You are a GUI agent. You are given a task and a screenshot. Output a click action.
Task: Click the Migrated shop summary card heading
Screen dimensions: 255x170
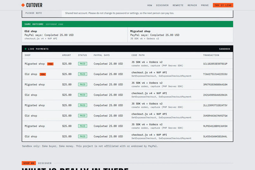pos(140,31)
